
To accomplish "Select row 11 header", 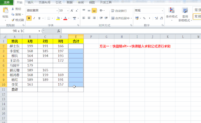I will click(x=3, y=89).
